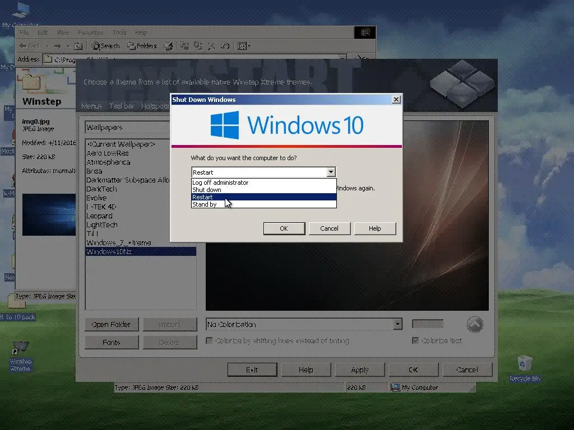574x430 pixels.
Task: Click the Winstep logo in themes dialog header
Action: tap(462, 84)
